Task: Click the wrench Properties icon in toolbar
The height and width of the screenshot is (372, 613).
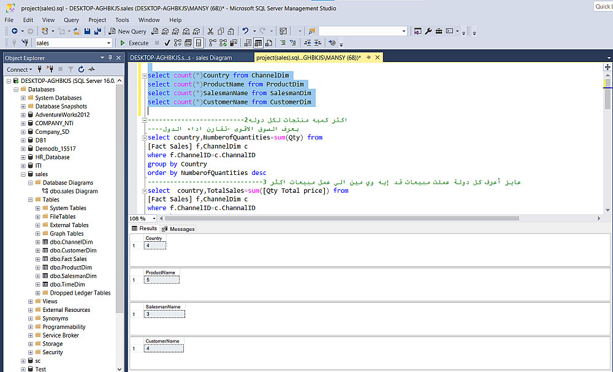Action: 428,31
